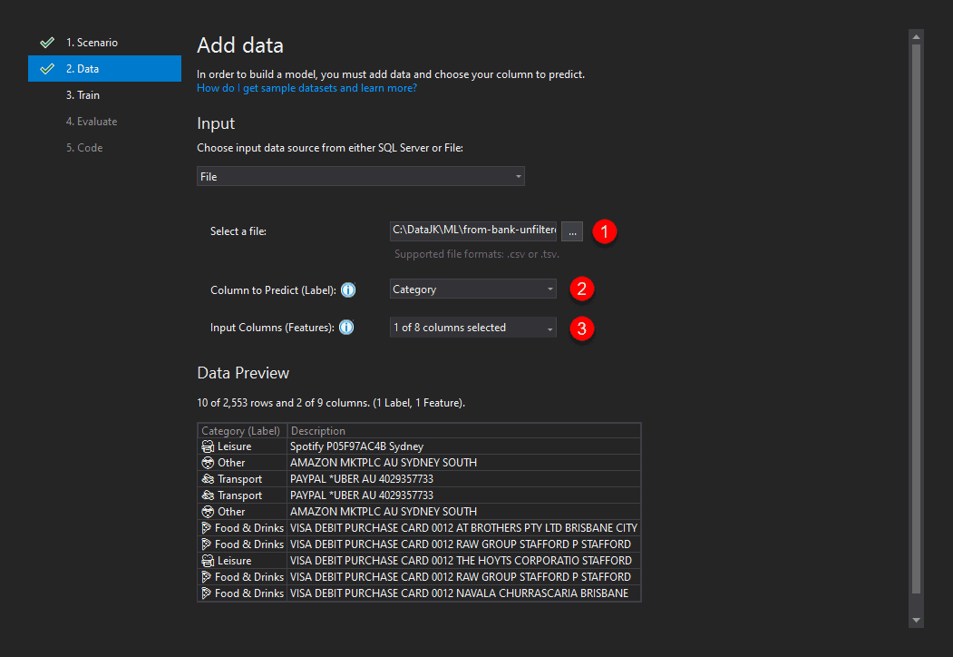Click info icon beside Column to Predict

point(348,289)
